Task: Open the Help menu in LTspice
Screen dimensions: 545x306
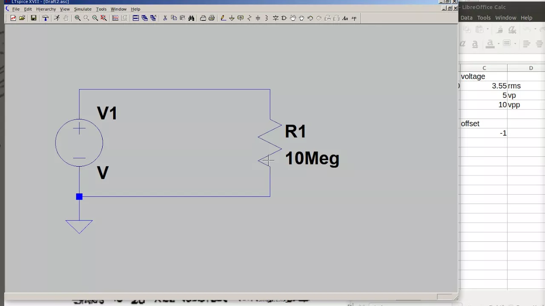Action: 135,9
